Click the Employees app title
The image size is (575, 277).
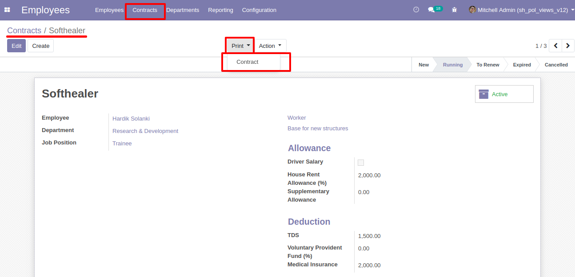(x=45, y=10)
